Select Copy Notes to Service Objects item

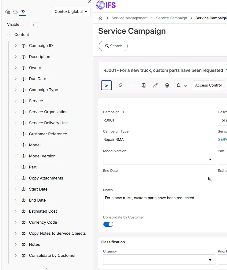[x=57, y=233]
